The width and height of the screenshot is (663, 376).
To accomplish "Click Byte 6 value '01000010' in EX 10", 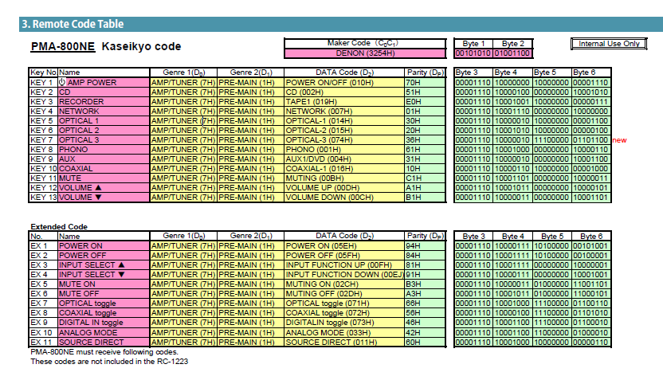I will pos(591,332).
